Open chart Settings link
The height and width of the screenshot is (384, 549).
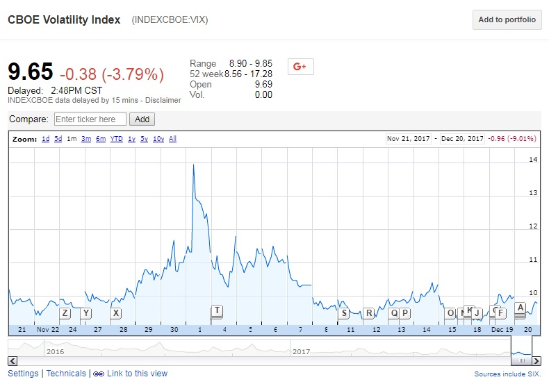tap(23, 374)
